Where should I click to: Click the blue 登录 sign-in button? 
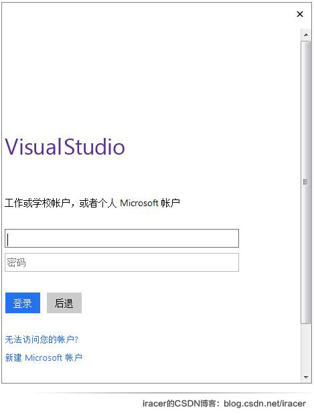(23, 303)
